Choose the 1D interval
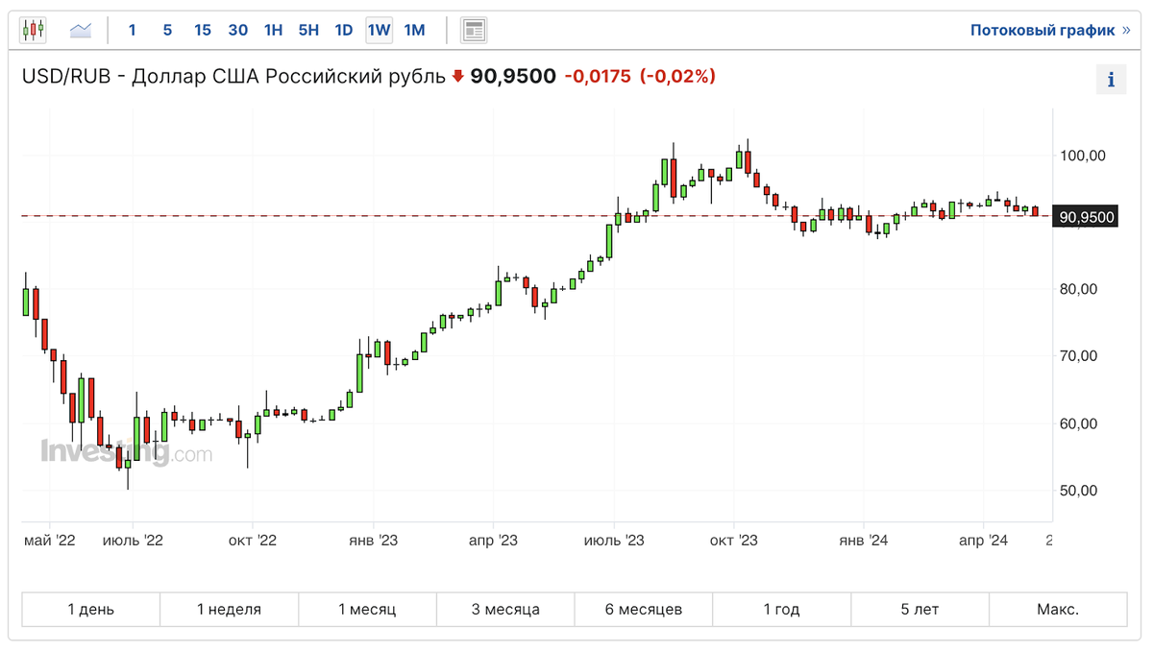 (344, 30)
